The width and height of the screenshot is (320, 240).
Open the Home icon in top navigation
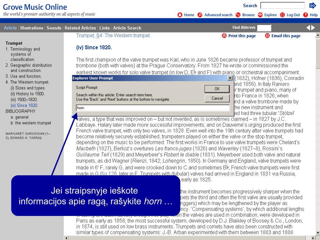(180, 15)
